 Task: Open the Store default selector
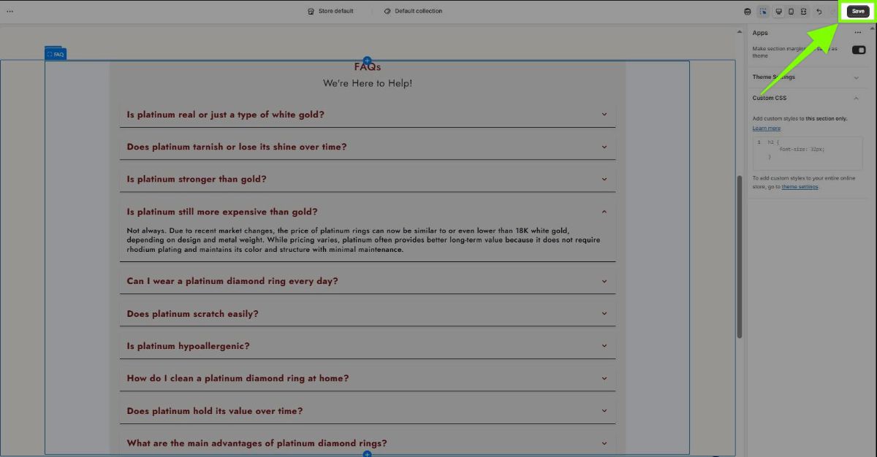(x=330, y=12)
